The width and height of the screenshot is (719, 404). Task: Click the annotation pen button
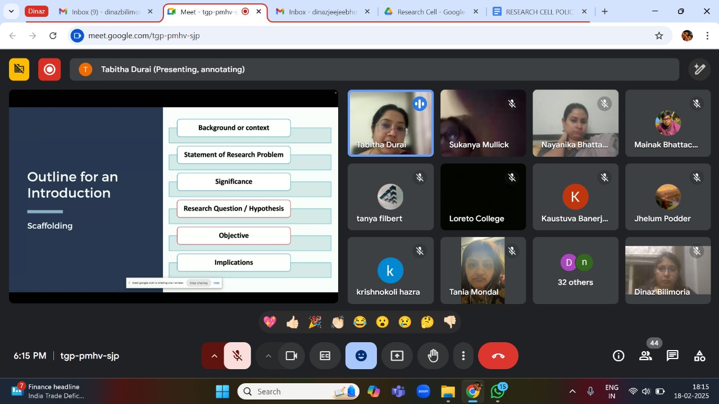699,69
